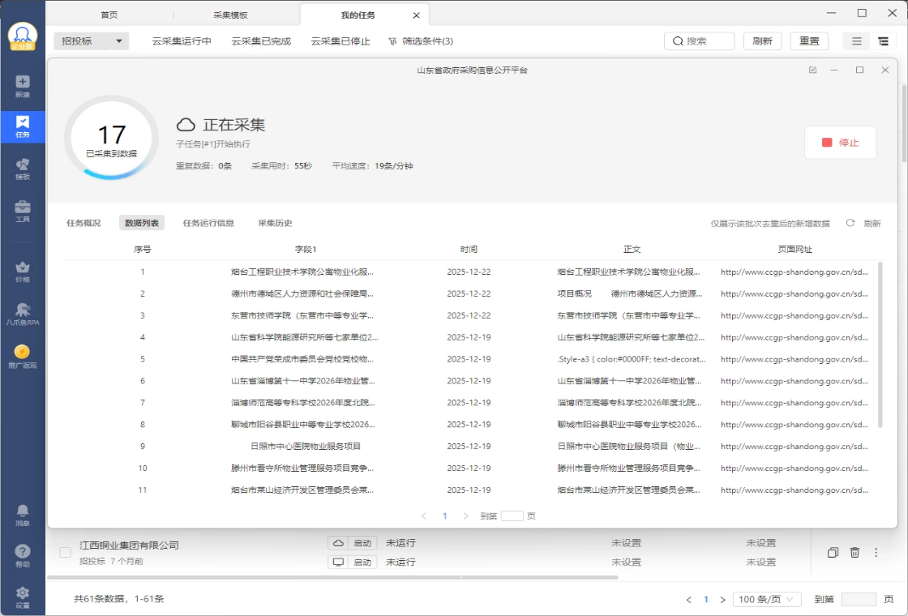The height and width of the screenshot is (616, 908).
Task: Click the edit icon in collection panel header
Action: pos(812,71)
